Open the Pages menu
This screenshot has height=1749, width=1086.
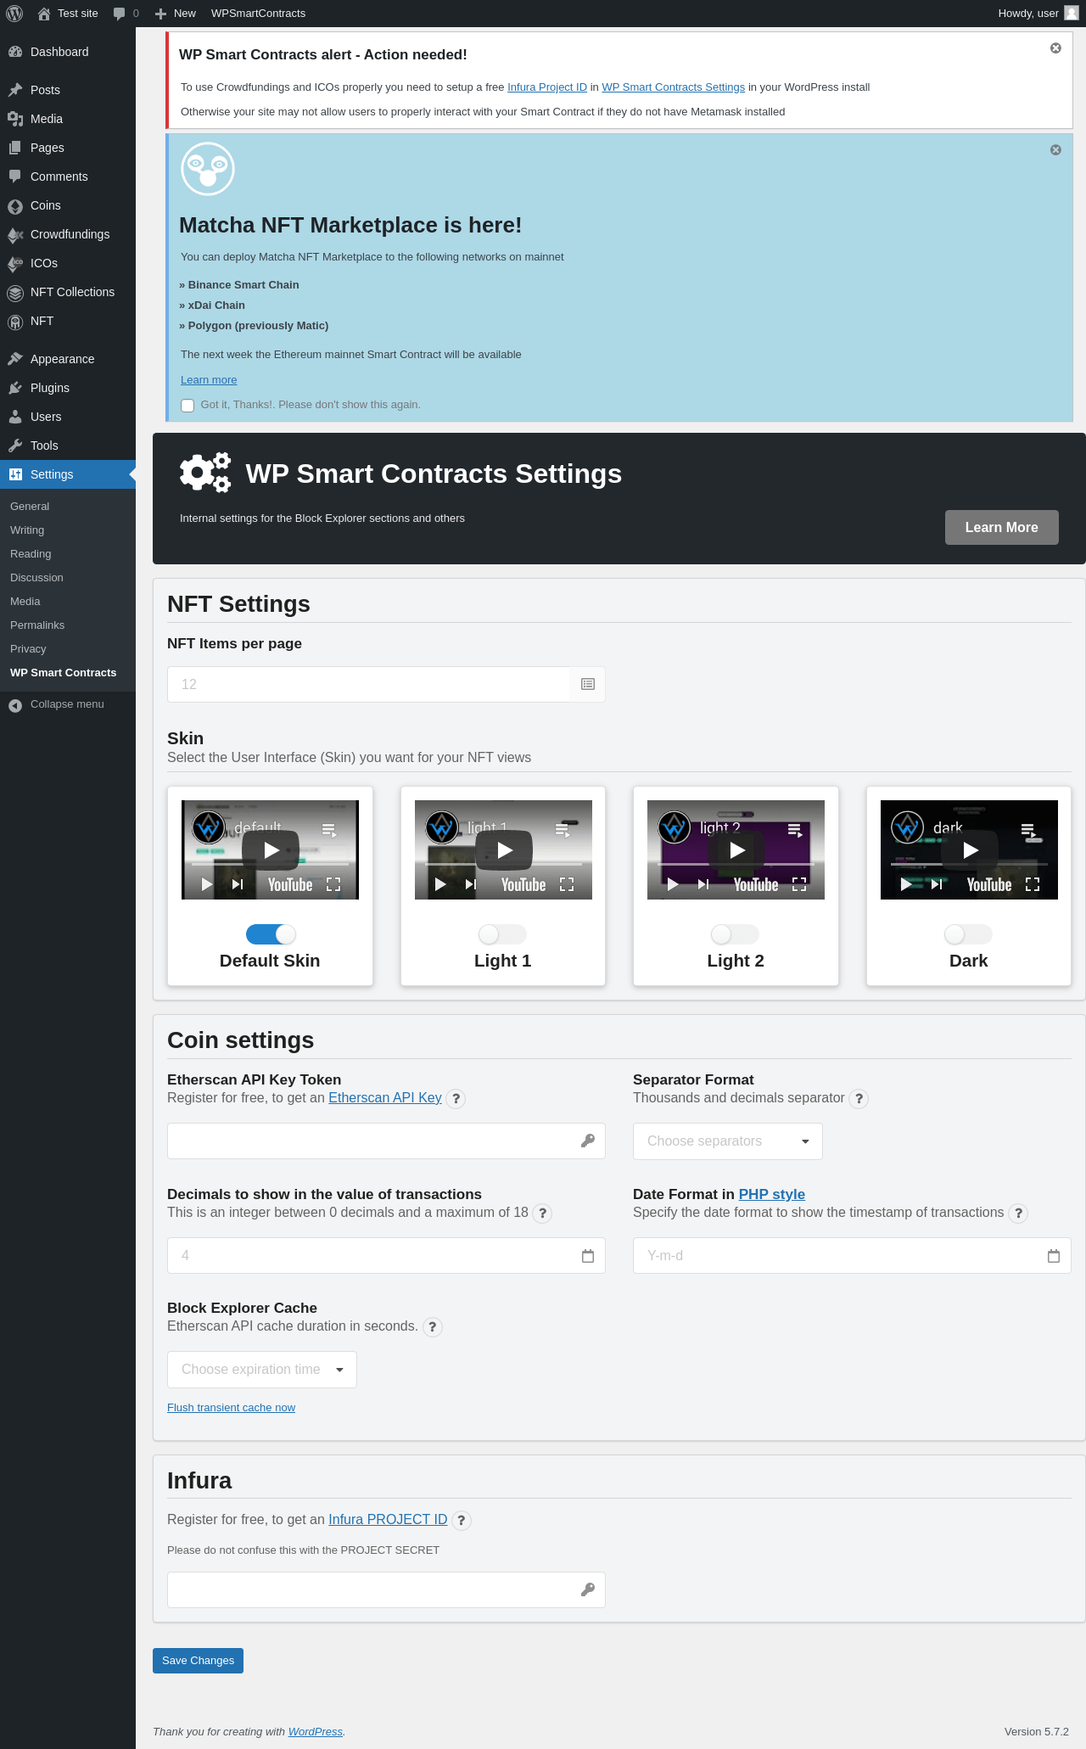click(68, 148)
